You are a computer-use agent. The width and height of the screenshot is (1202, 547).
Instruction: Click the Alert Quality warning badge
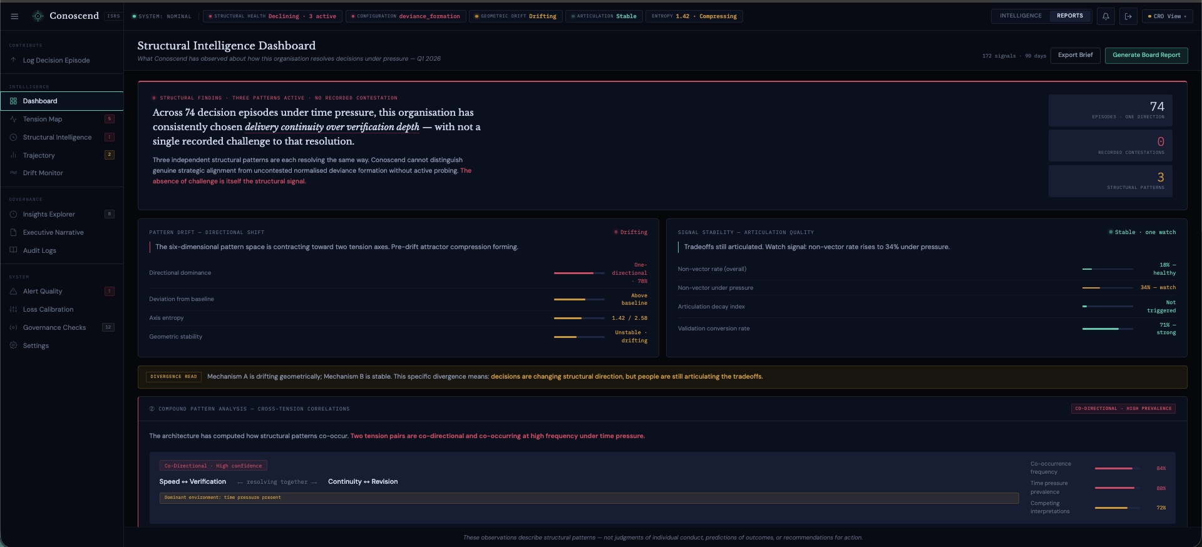tap(110, 291)
